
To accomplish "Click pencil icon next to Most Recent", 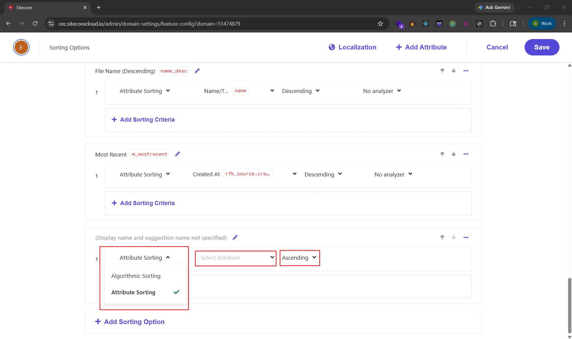I will (x=177, y=154).
